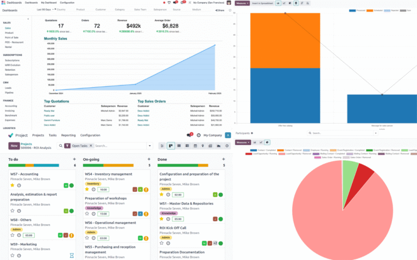Image resolution: width=417 pixels, height=260 pixels.
Task: Select pie chart in Participants graph toolbar
Action: click(267, 142)
